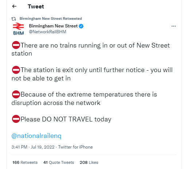The width and height of the screenshot is (187, 169).
Task: View the 166 Retweets list
Action: pos(25,162)
